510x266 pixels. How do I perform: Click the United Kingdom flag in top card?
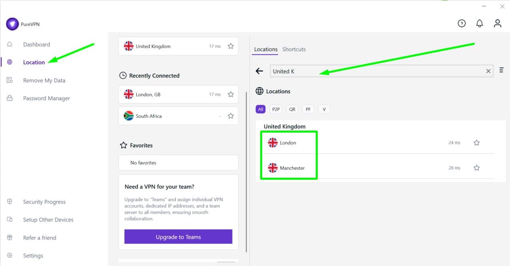[129, 46]
